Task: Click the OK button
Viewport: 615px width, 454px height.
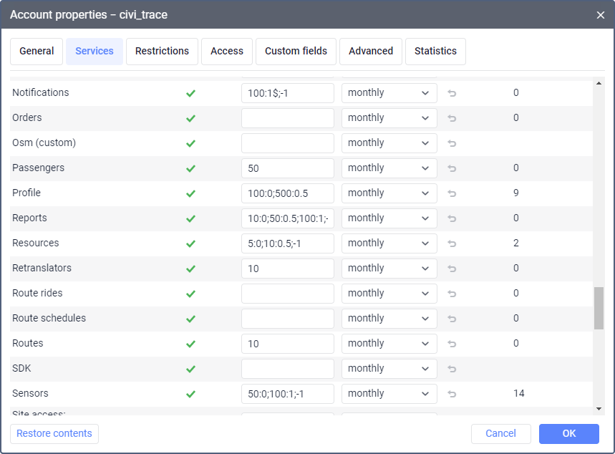Action: tap(568, 434)
